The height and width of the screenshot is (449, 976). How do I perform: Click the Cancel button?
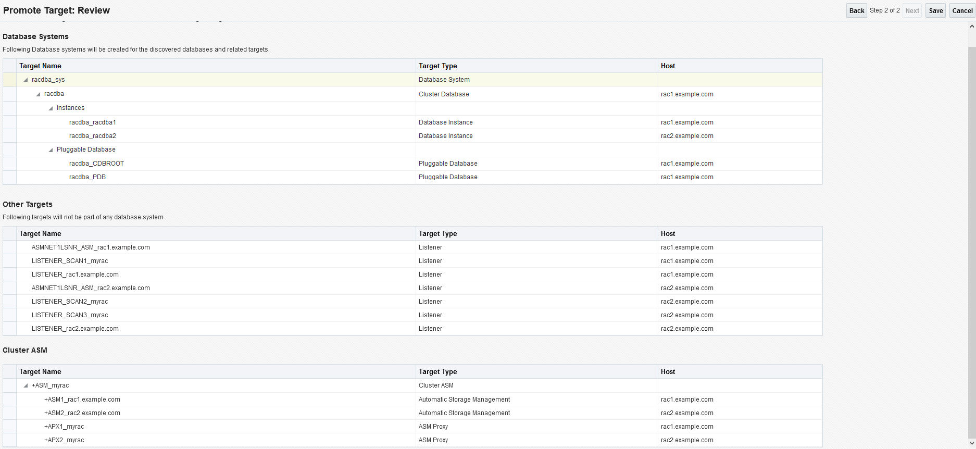(x=962, y=10)
